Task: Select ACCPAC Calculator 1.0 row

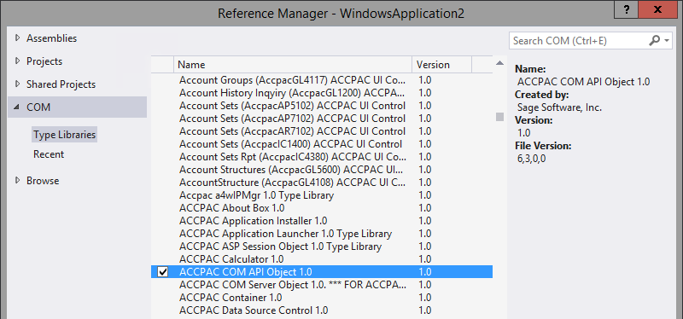Action: tap(322, 259)
